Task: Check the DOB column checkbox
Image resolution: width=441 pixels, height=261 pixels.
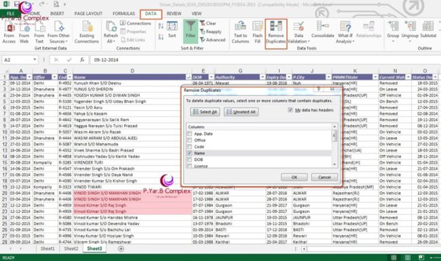Action: [x=189, y=160]
